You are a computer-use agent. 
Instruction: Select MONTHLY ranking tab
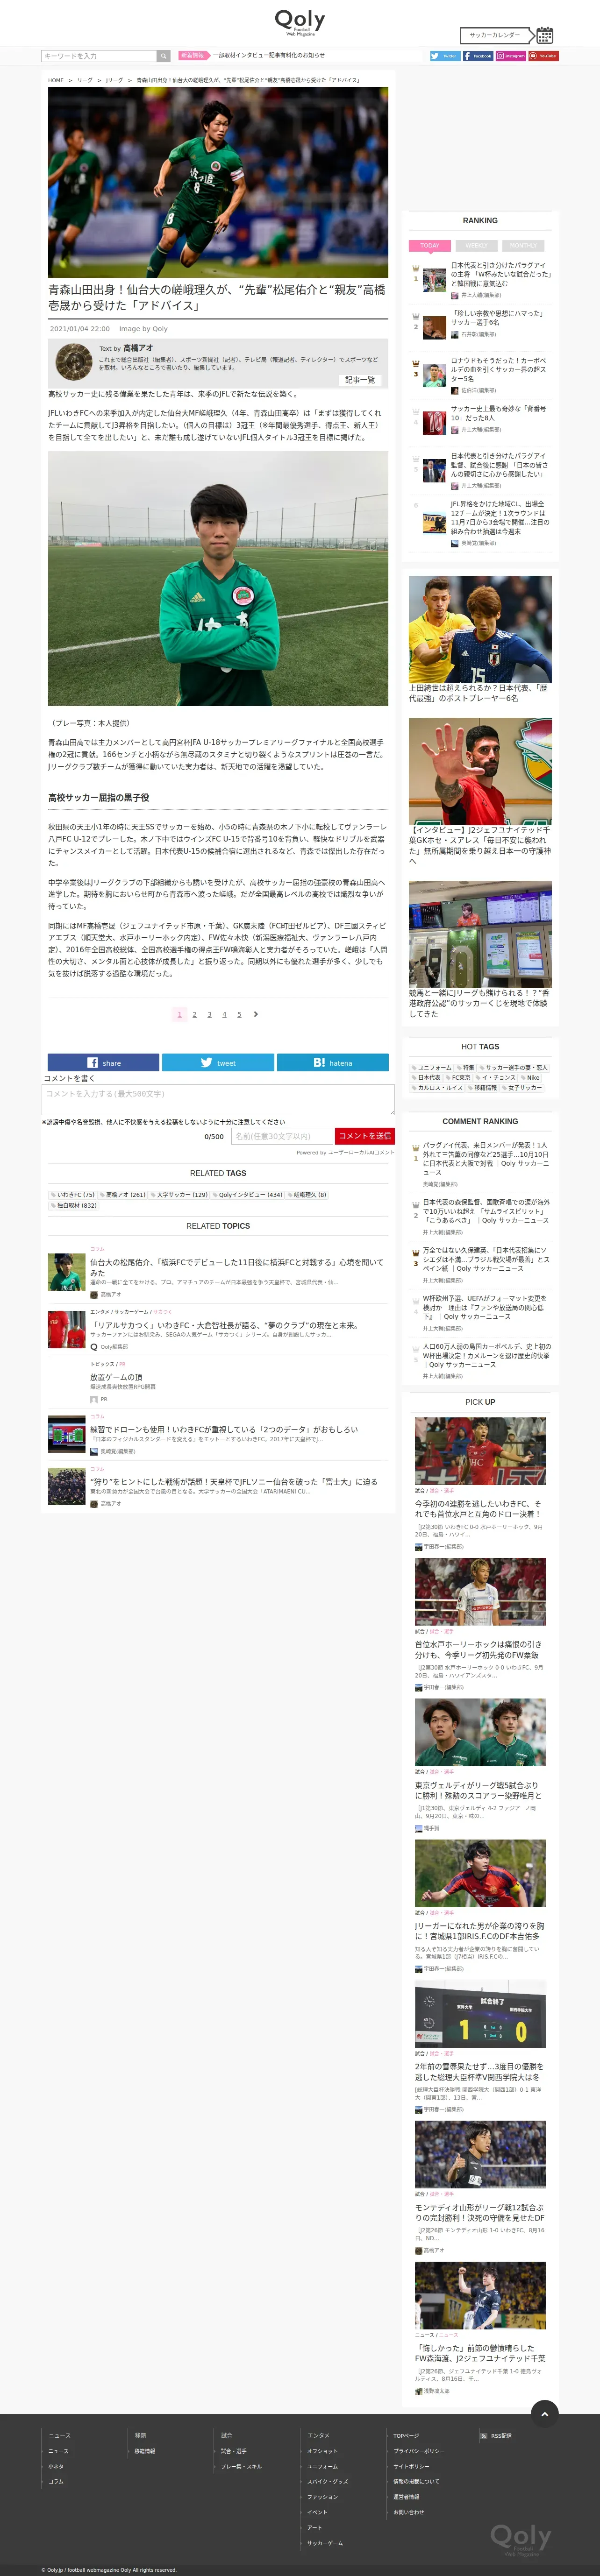523,245
